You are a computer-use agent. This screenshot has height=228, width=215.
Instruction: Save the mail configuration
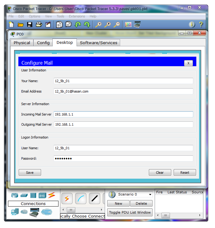[30, 173]
